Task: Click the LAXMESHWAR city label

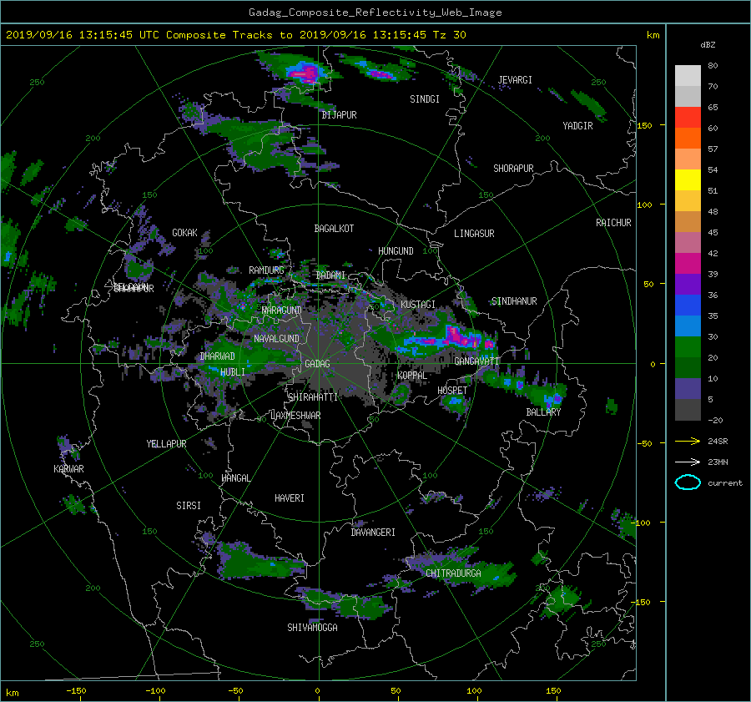Action: pyautogui.click(x=295, y=416)
